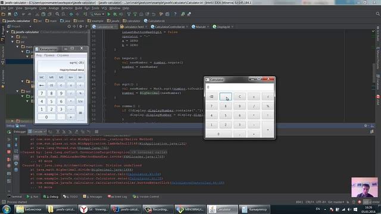
Task: Open Calculator.kt link in stack trace calc line
Action: tap(144, 174)
